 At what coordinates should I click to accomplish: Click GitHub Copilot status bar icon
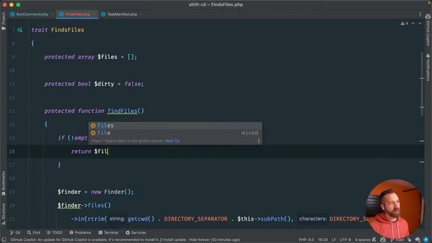[x=383, y=240]
